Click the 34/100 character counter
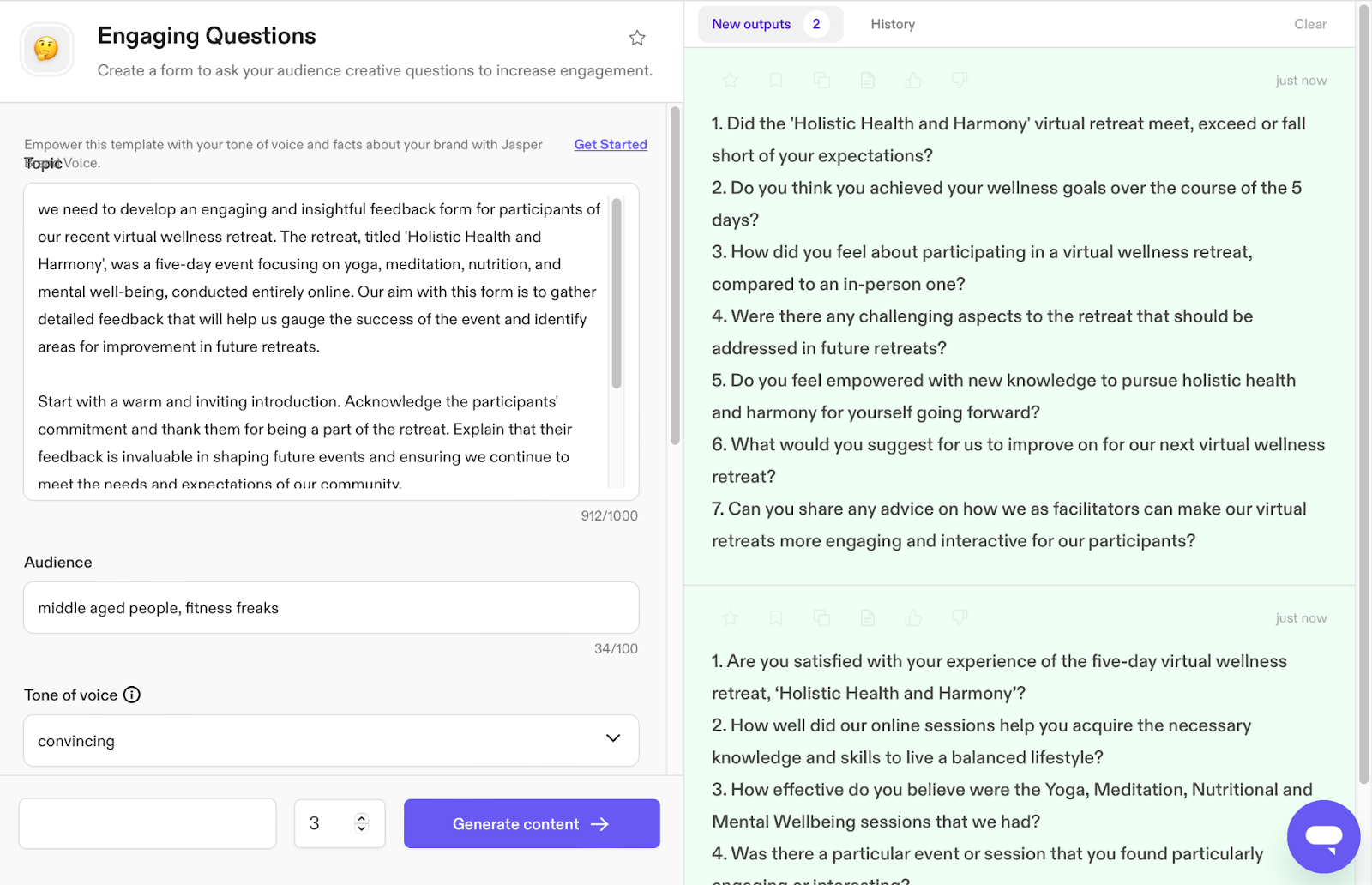 click(x=617, y=648)
